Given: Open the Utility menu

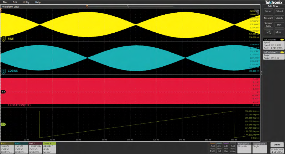Looking at the screenshot, I should (26, 2).
